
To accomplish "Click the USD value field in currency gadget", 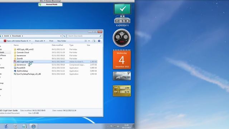I will coord(125,88).
